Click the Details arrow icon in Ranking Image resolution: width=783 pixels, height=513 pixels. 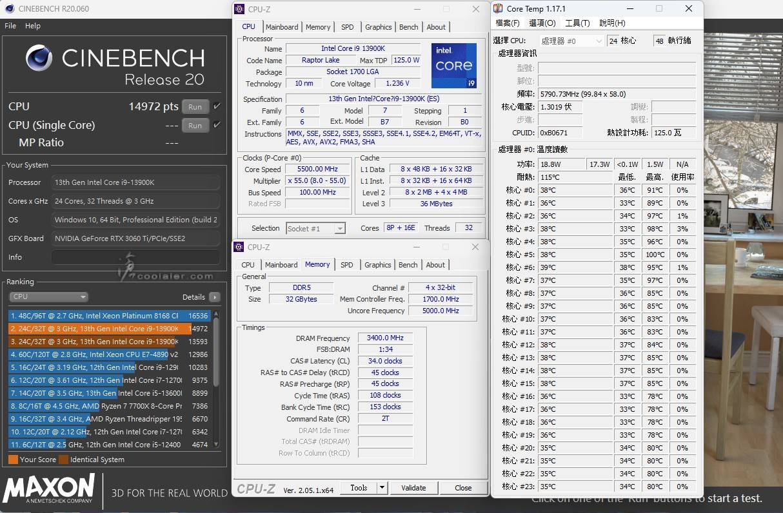pos(214,297)
